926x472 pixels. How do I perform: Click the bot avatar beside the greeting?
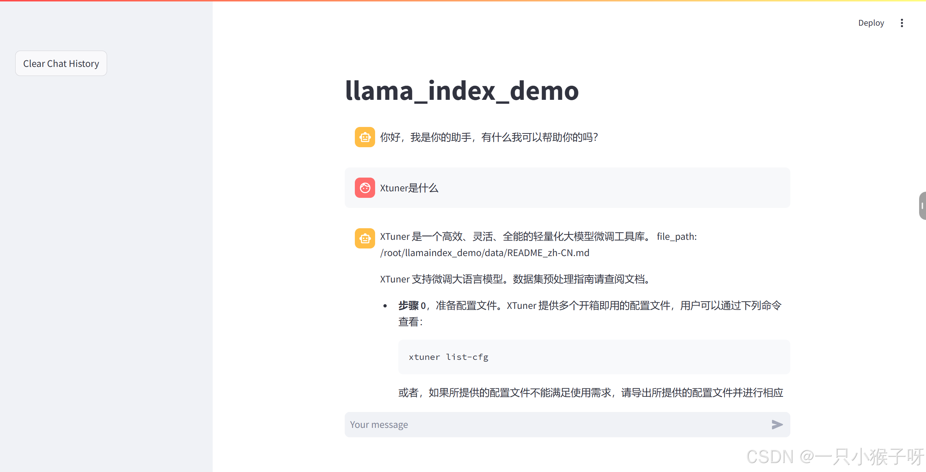(x=365, y=137)
